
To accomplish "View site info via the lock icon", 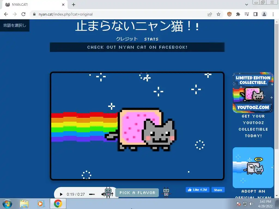I will click(x=34, y=14).
